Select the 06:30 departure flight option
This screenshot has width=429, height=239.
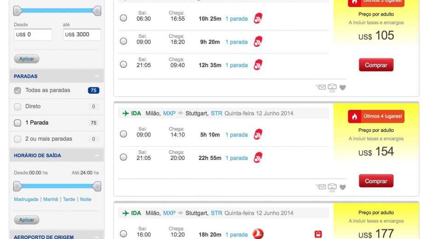pyautogui.click(x=123, y=18)
